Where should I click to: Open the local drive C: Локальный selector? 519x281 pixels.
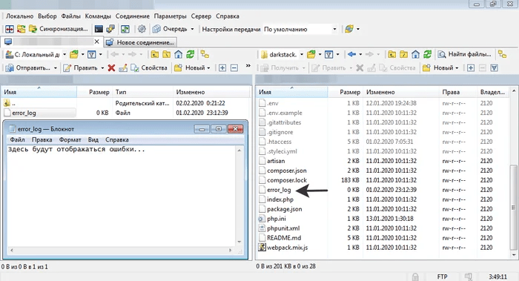point(36,55)
